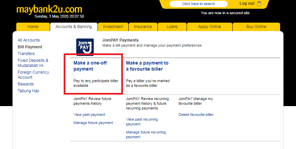The height and width of the screenshot is (149, 296).
Task: Open the Insurance tab
Action: [x=143, y=27]
